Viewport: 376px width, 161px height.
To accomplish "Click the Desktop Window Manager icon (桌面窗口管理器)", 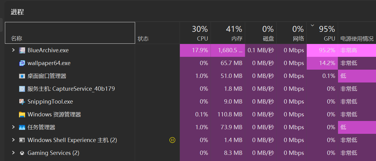I will click(x=22, y=76).
